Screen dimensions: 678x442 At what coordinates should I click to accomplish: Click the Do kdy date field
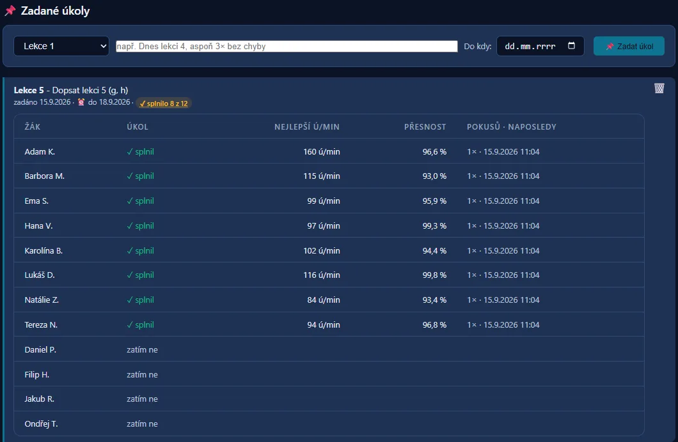(x=540, y=46)
